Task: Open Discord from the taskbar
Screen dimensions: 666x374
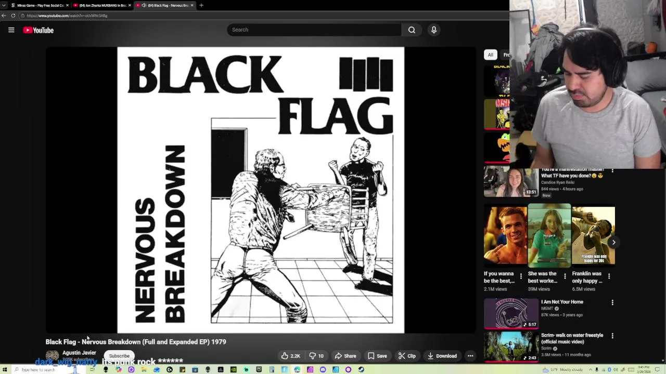Action: [x=323, y=369]
